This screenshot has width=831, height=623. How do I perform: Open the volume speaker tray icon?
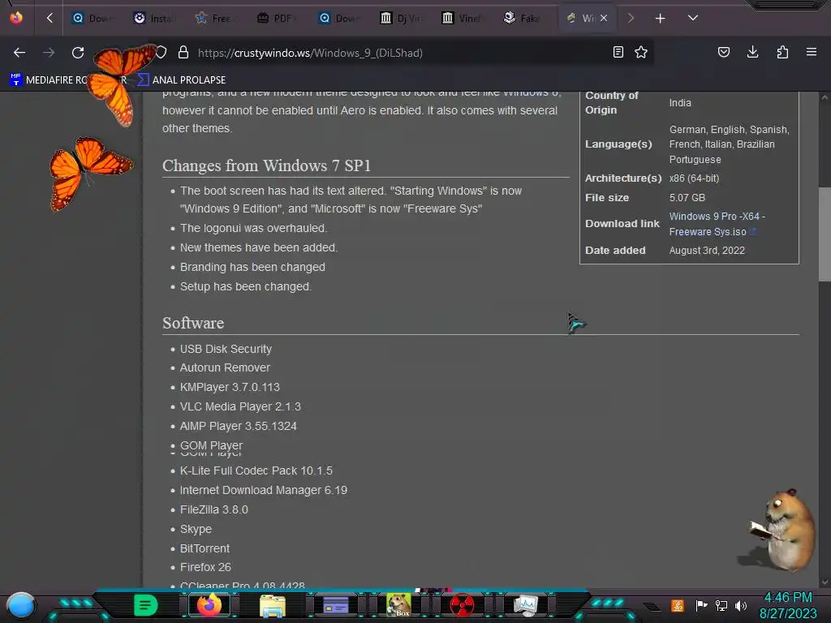click(741, 605)
